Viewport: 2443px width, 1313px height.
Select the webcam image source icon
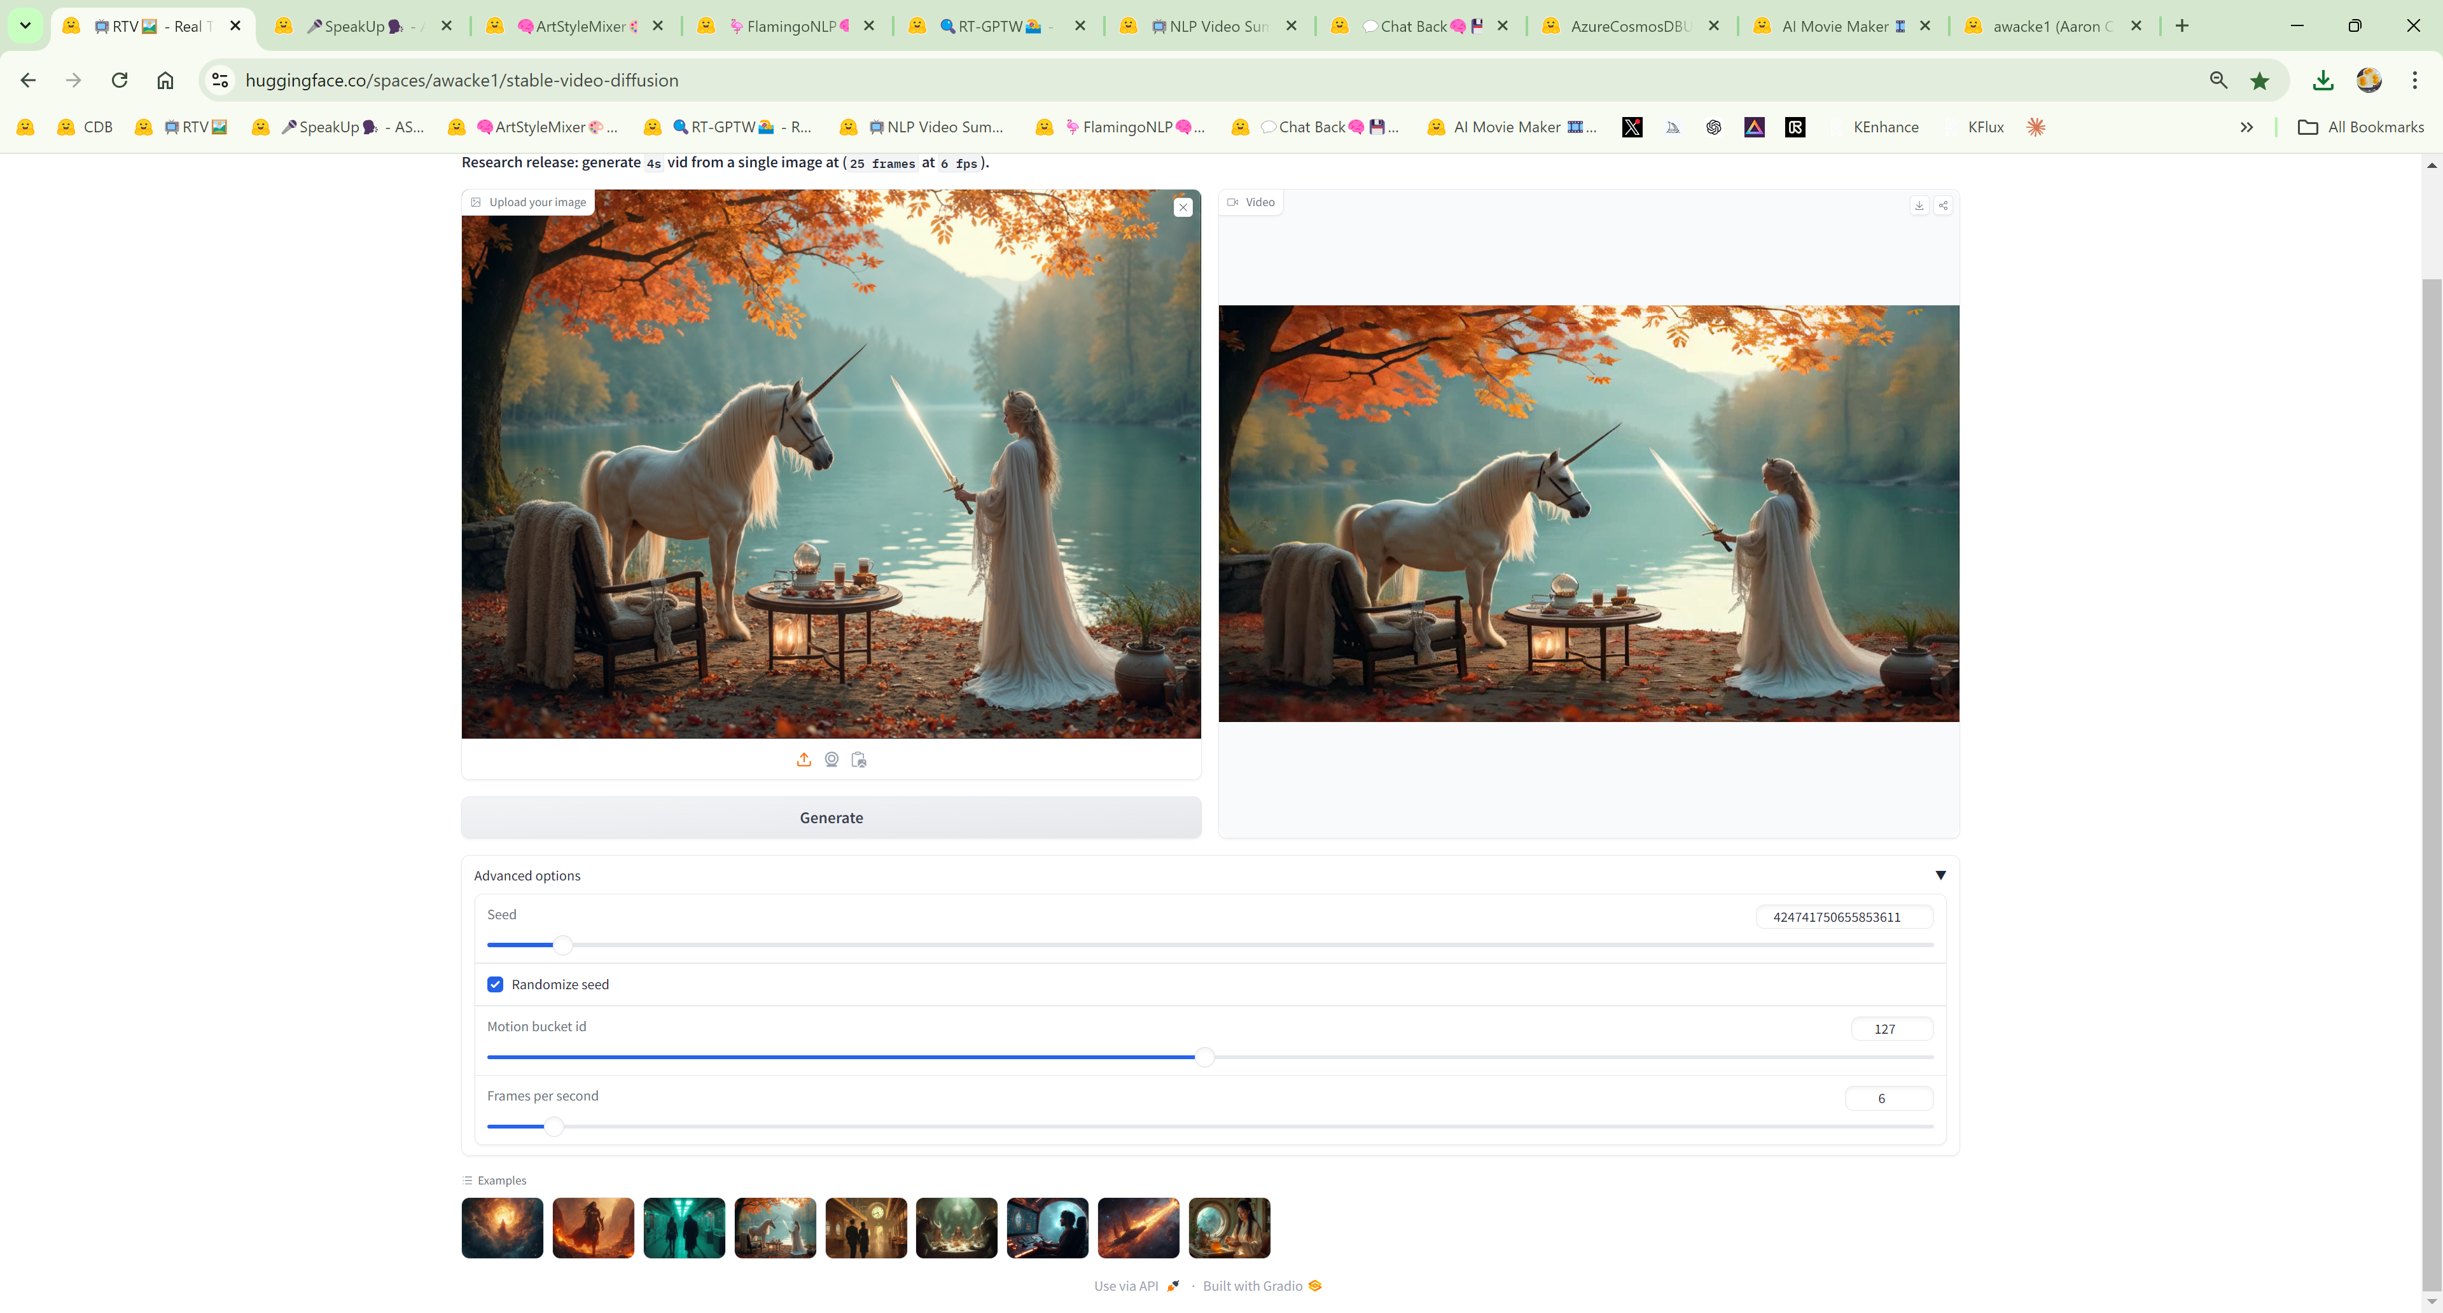pyautogui.click(x=831, y=760)
